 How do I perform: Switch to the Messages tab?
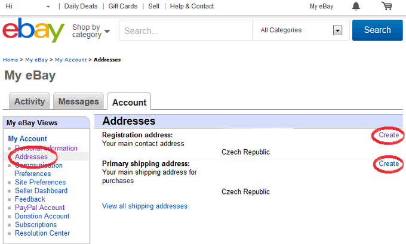coord(78,101)
